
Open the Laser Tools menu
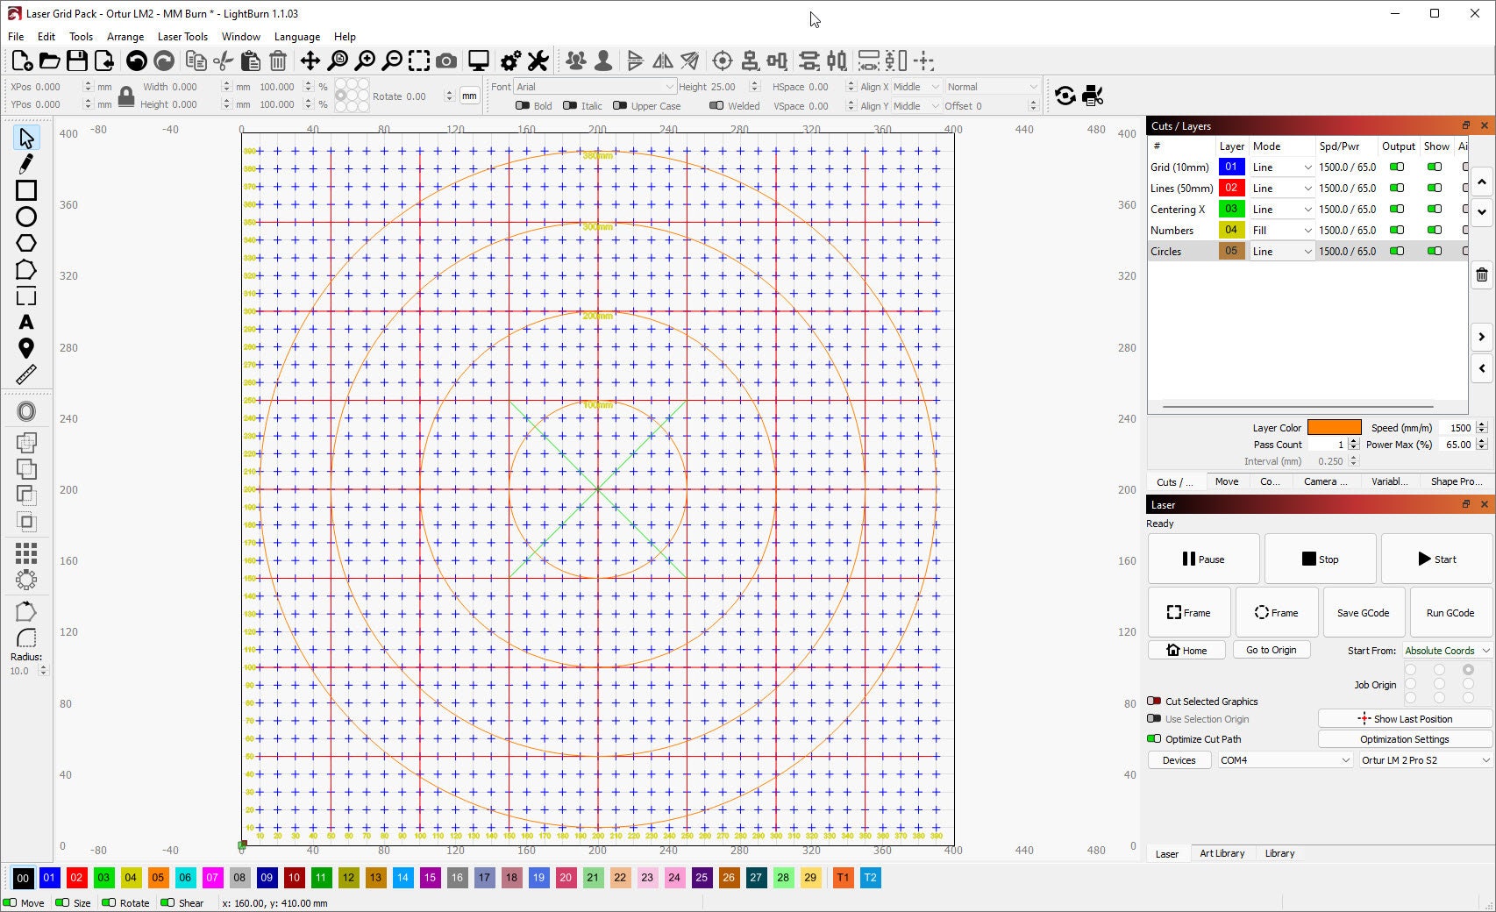tap(182, 37)
